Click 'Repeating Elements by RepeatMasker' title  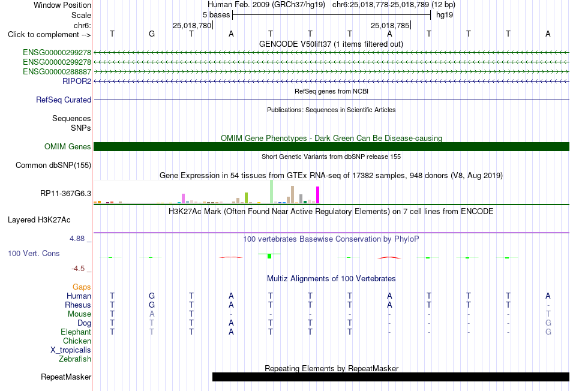click(x=331, y=368)
